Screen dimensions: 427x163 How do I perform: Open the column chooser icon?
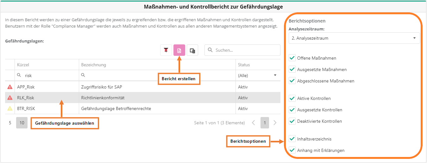[x=192, y=50]
